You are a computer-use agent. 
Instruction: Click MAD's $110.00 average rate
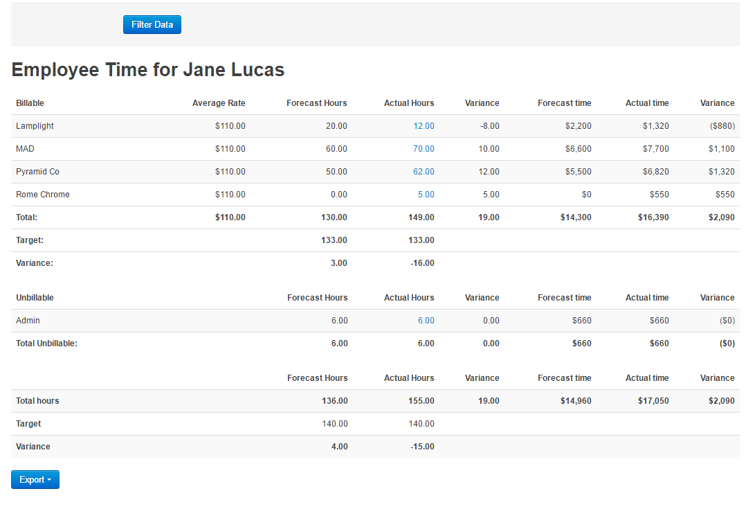pyautogui.click(x=230, y=149)
